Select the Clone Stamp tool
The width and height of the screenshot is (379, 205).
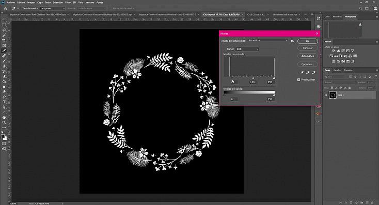coord(4,66)
